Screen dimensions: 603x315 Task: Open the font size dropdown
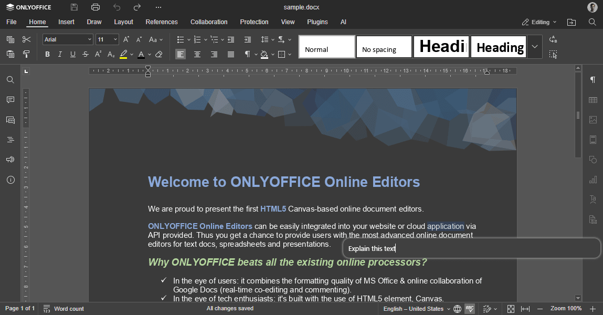coord(107,39)
